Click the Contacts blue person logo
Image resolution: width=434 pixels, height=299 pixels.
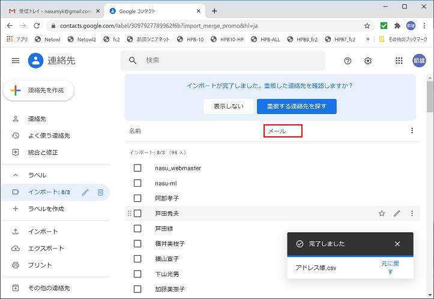coord(35,61)
